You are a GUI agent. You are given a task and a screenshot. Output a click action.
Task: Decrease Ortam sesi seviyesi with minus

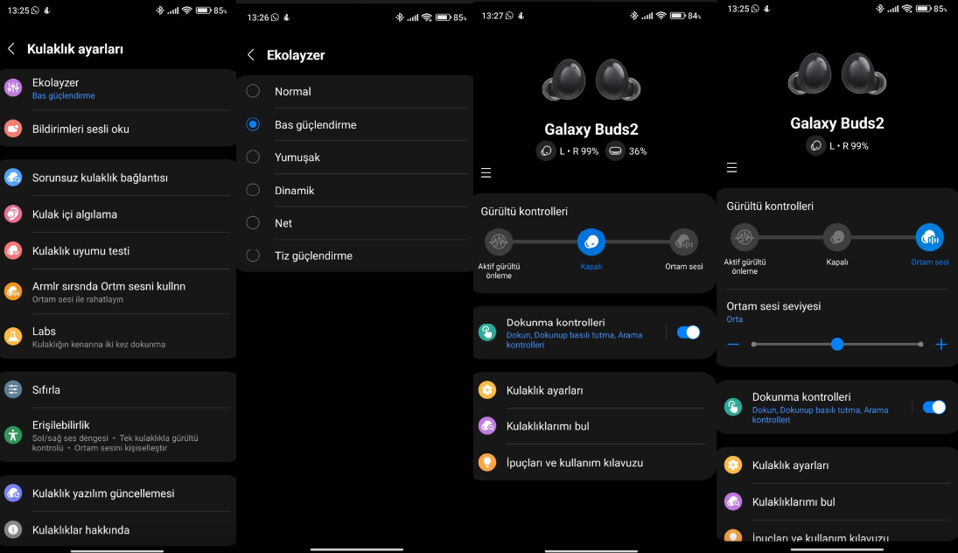(733, 345)
